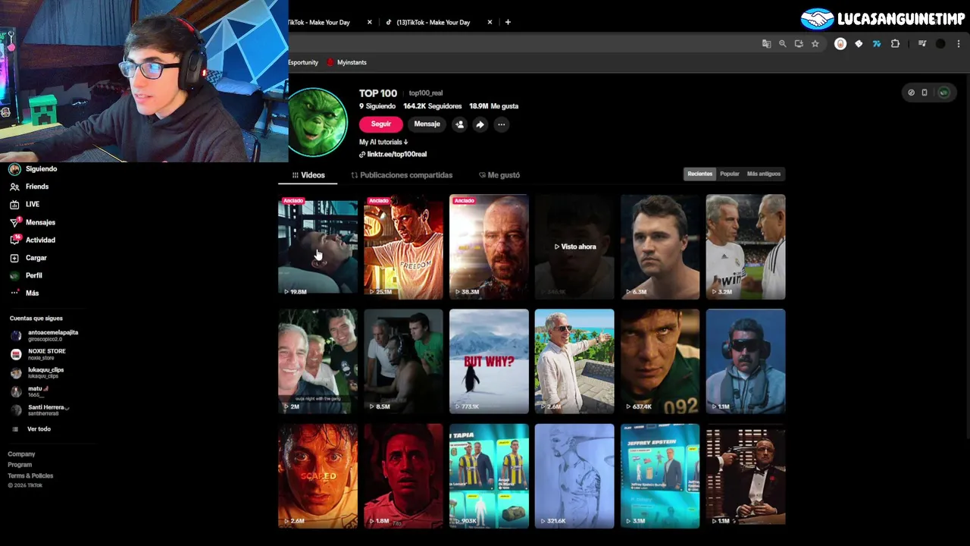
Task: Open the antoacemelapajita followed account
Action: click(45, 335)
